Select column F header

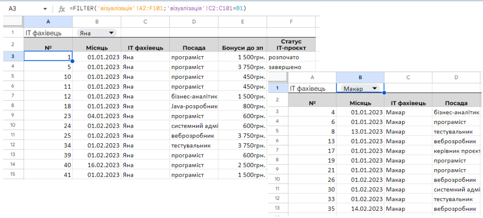point(291,21)
